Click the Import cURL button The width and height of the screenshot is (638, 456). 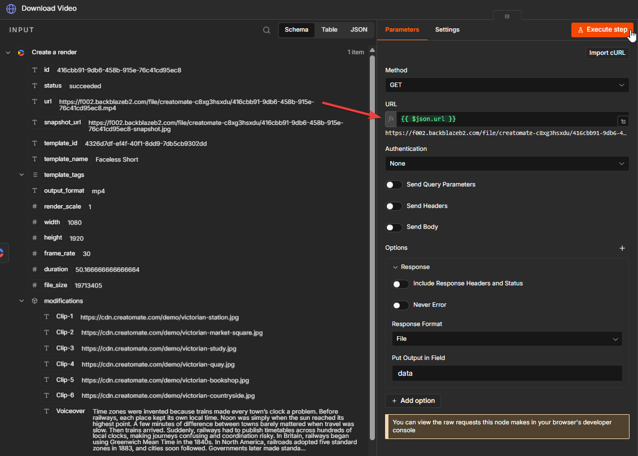click(607, 53)
